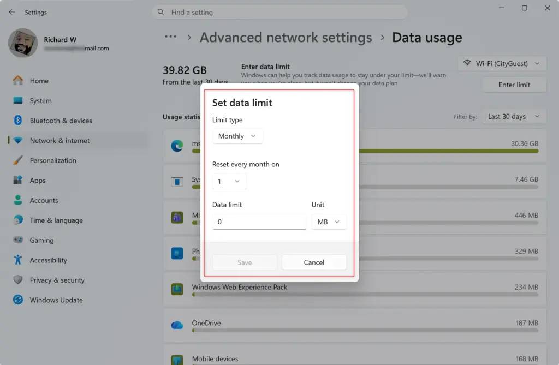
Task: Go back to Advanced network settings
Action: pos(286,38)
